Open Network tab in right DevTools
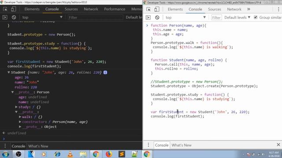This screenshot has width=282, height=158. [234, 9]
